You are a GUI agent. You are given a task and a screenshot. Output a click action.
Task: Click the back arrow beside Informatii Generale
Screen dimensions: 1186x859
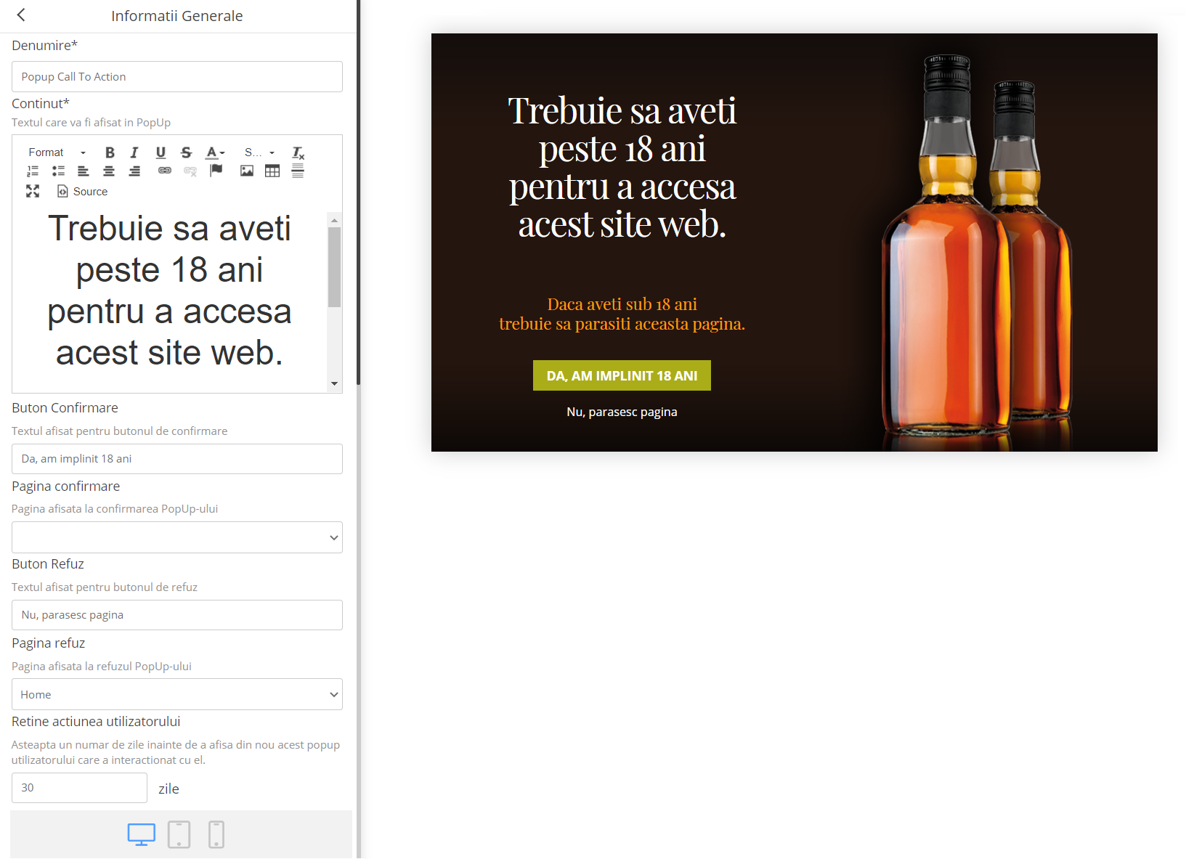coord(21,15)
